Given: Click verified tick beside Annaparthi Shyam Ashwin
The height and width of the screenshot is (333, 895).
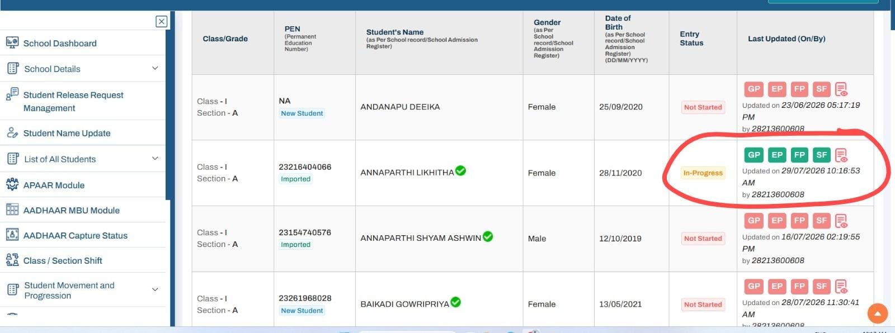Looking at the screenshot, I should 488,236.
